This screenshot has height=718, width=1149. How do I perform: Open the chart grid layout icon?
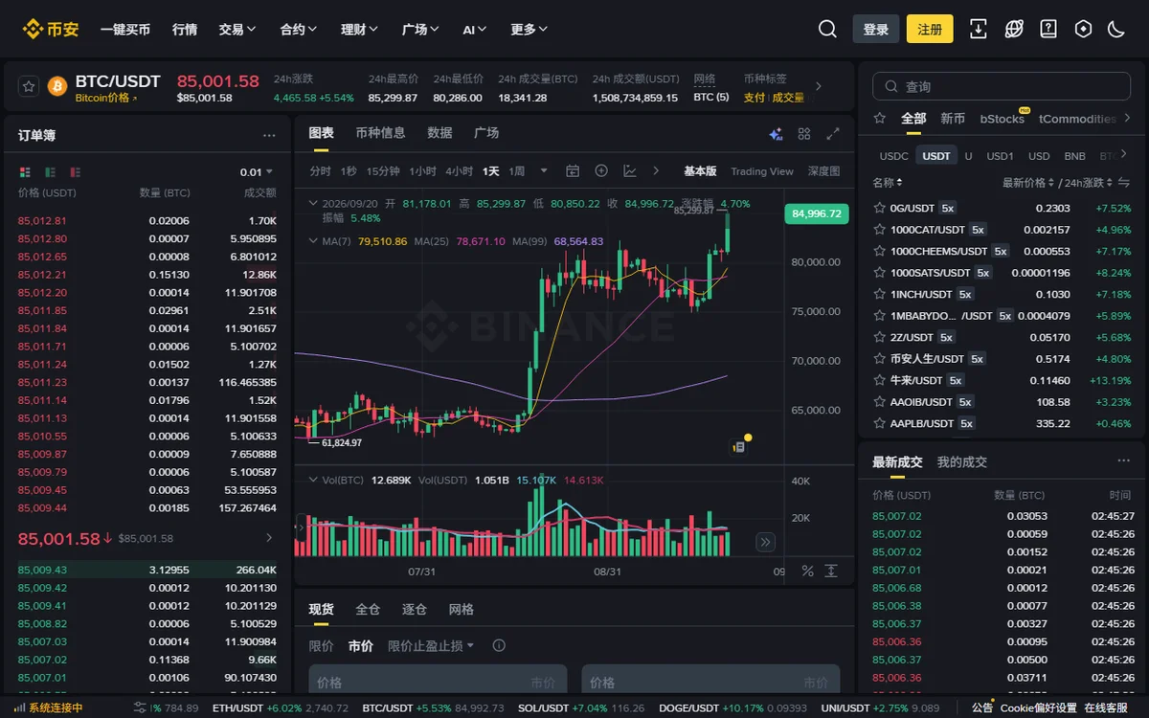click(804, 134)
